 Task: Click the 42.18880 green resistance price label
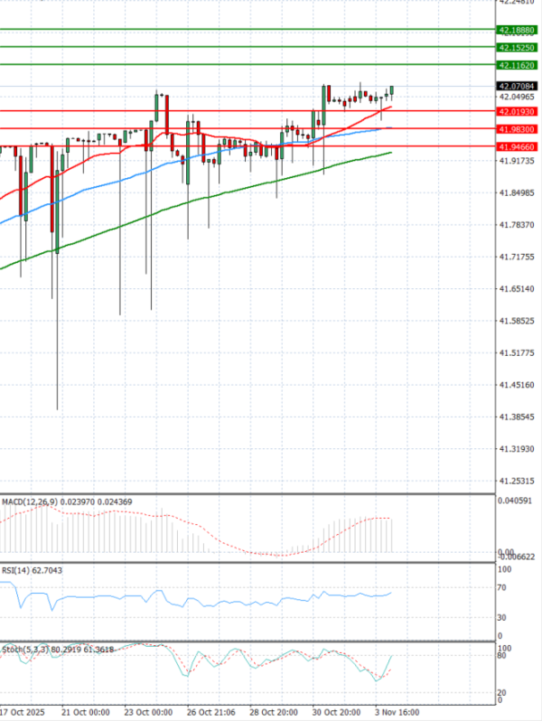(517, 30)
